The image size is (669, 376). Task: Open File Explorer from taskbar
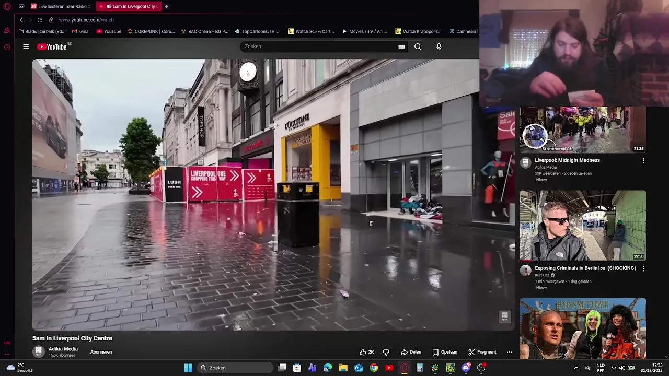coord(343,368)
